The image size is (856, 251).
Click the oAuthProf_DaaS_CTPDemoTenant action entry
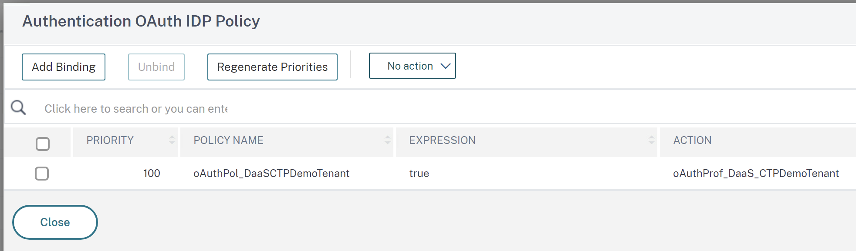click(755, 173)
